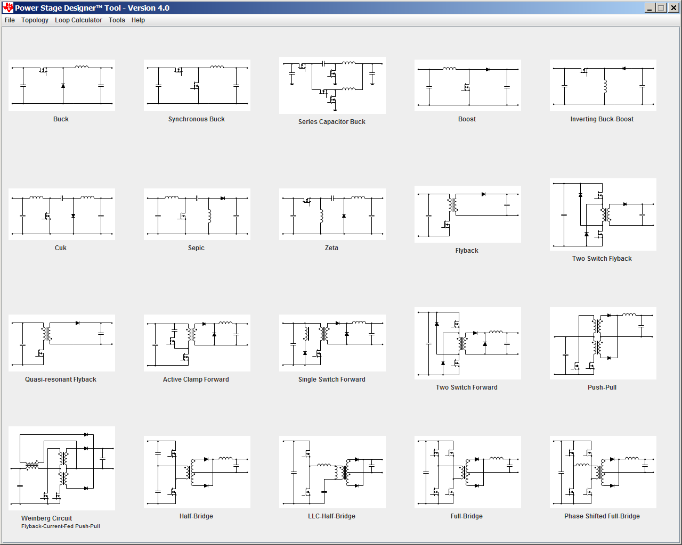
Task: Pick the LLC-Half-Bridge schematic
Action: 332,472
